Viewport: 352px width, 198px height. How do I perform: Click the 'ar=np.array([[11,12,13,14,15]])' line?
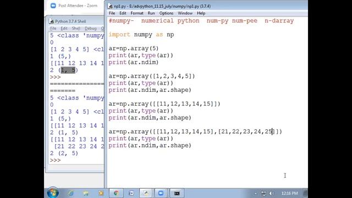(x=164, y=104)
